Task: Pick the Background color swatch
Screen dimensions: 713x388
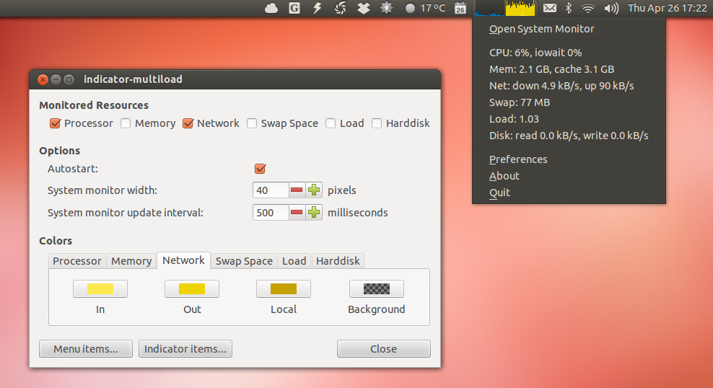Action: [377, 289]
